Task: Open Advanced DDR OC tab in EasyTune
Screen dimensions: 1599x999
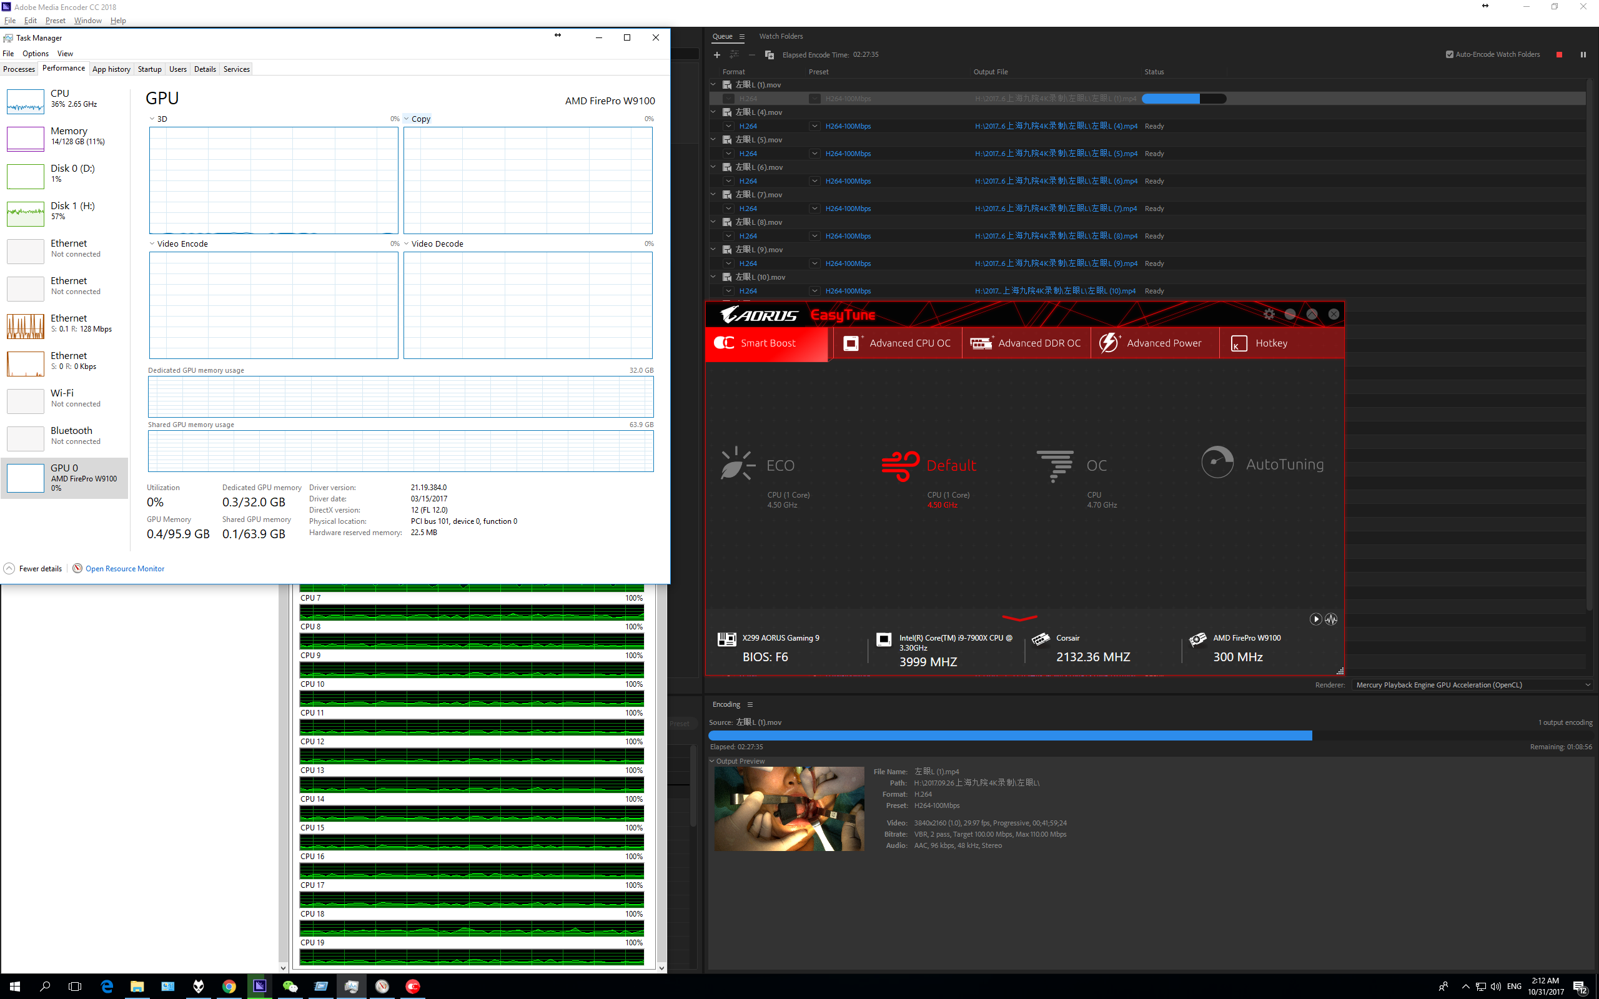Action: click(x=1026, y=343)
